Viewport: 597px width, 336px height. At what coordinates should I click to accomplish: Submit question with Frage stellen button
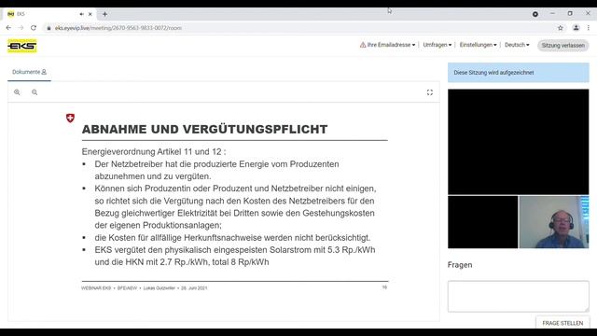pyautogui.click(x=562, y=323)
